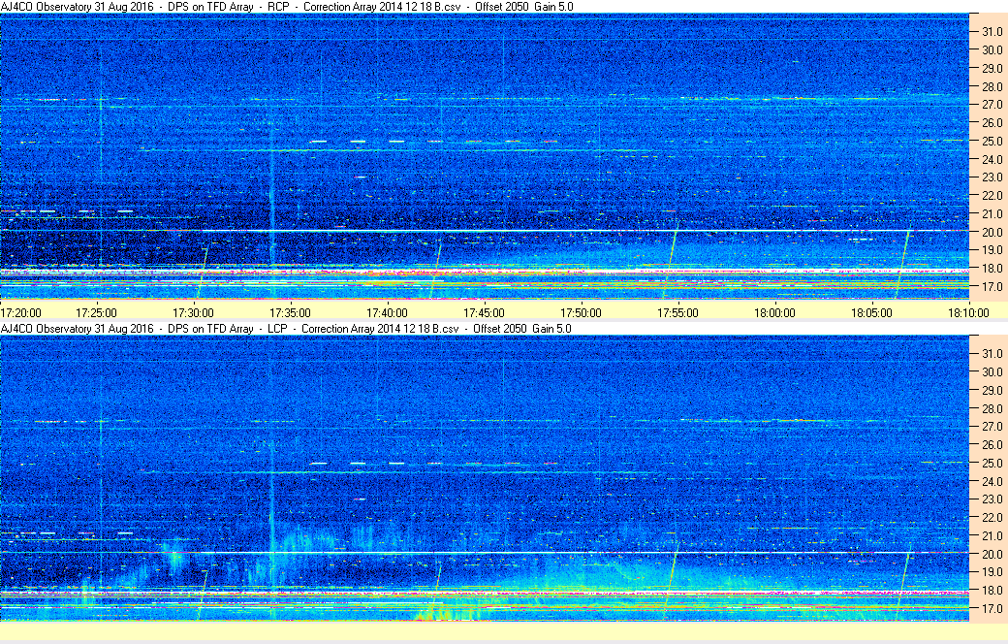
Task: Pick the 17:40:00 time axis label
Action: [x=387, y=313]
